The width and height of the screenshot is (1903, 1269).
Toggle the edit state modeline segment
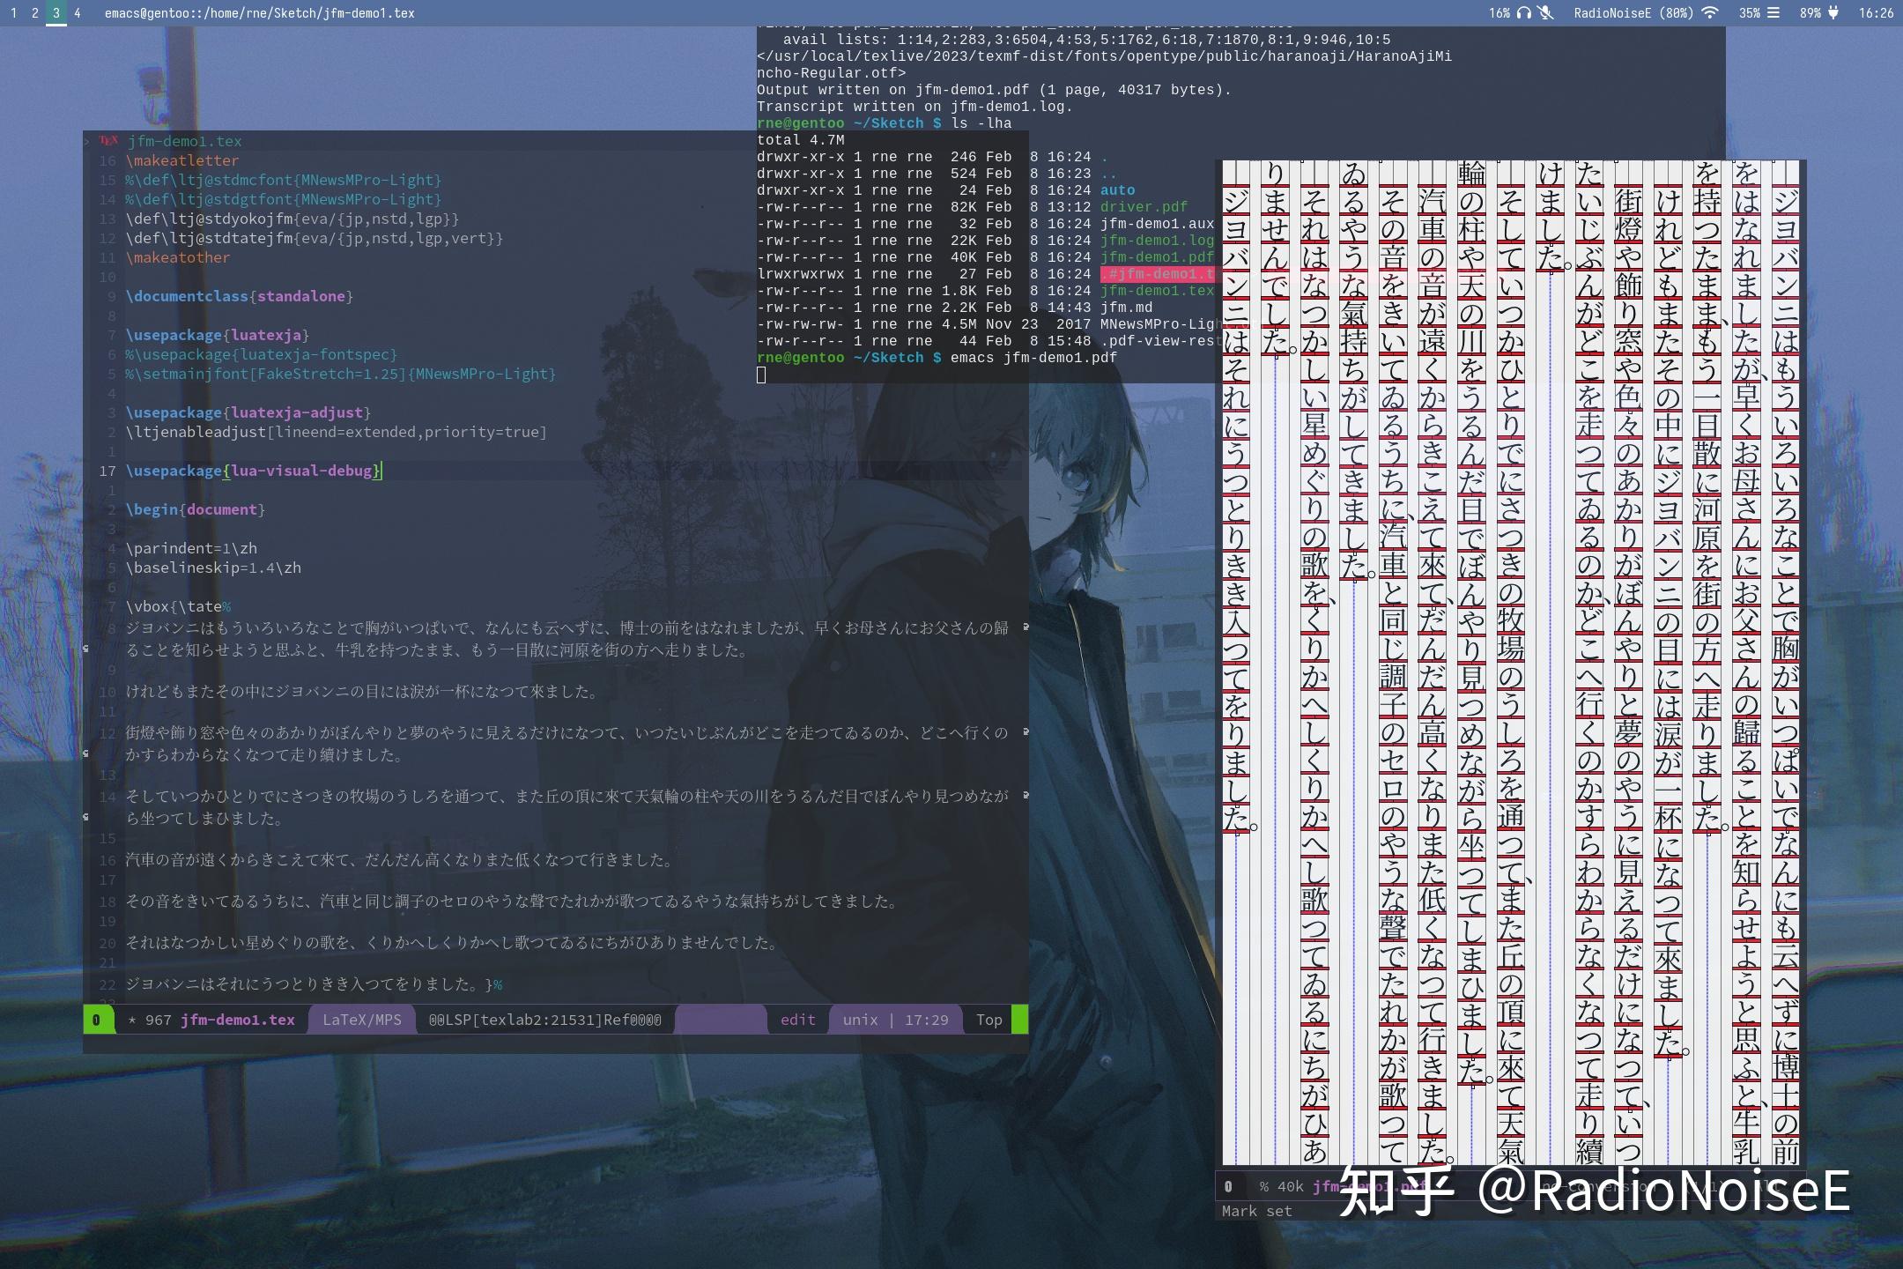point(797,1020)
